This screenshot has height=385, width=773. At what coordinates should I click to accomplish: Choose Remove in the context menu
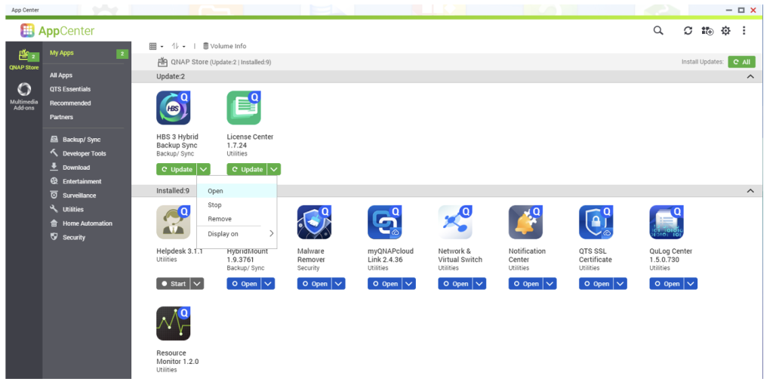coord(236,219)
